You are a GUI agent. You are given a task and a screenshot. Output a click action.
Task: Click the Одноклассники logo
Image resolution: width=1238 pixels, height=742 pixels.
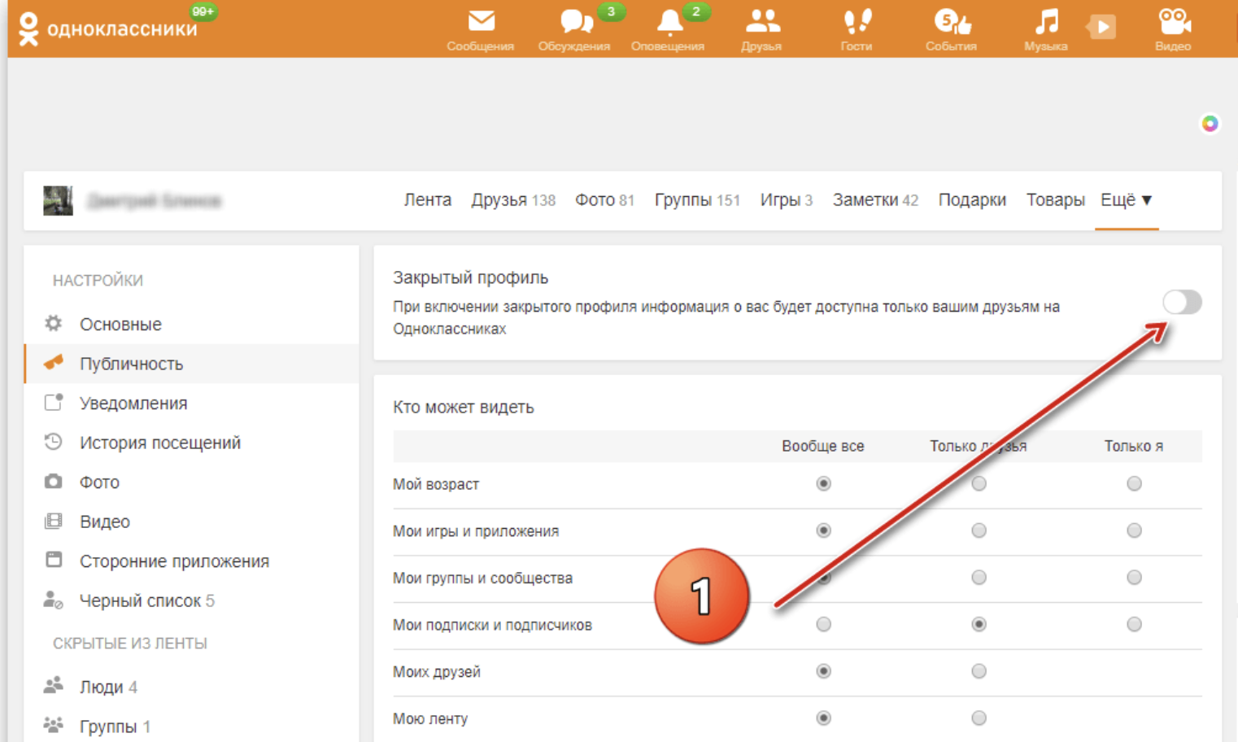(108, 28)
